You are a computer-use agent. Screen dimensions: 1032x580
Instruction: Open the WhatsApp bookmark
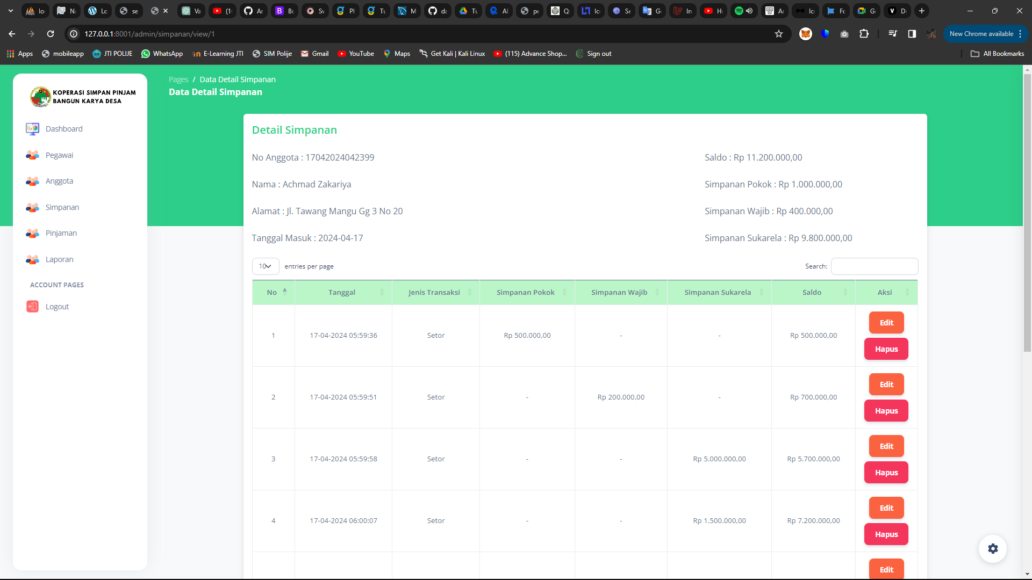(162, 54)
